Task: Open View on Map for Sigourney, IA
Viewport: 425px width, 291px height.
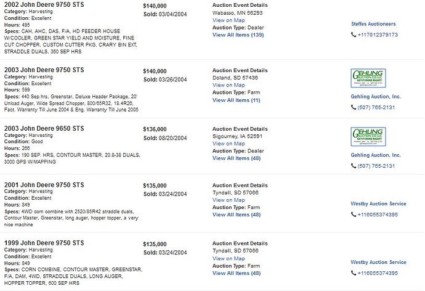Action: tap(229, 144)
